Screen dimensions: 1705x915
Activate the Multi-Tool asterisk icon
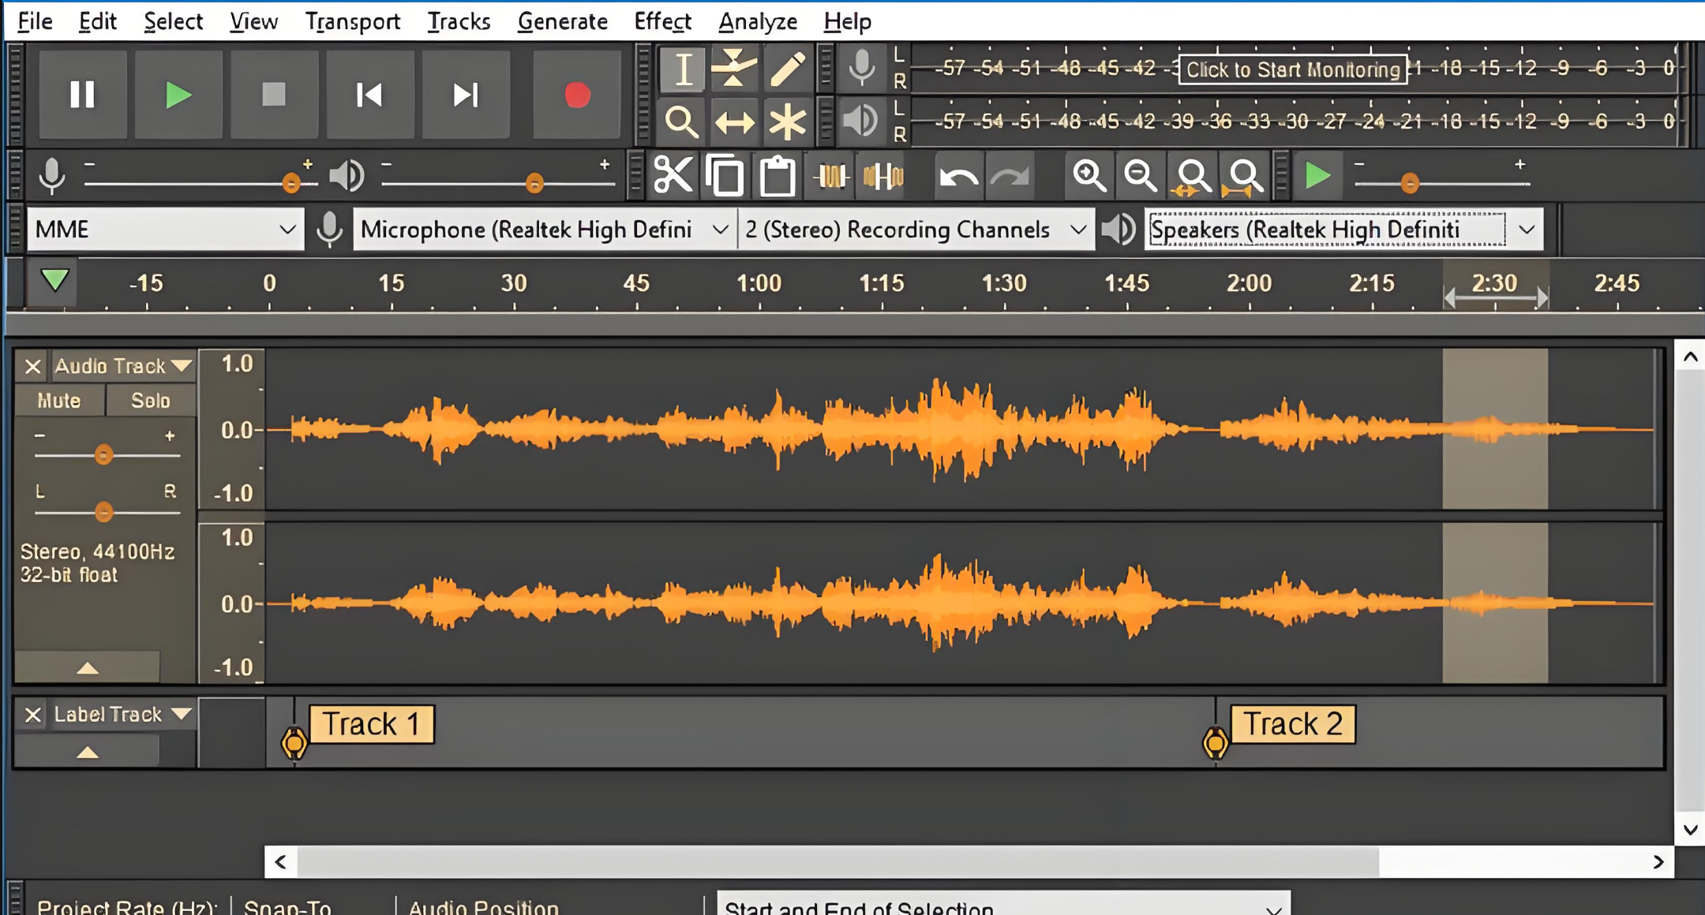(x=786, y=122)
